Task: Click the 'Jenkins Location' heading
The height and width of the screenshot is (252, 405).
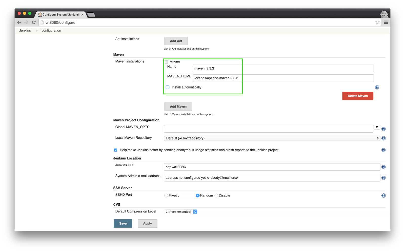Action: 127,158
